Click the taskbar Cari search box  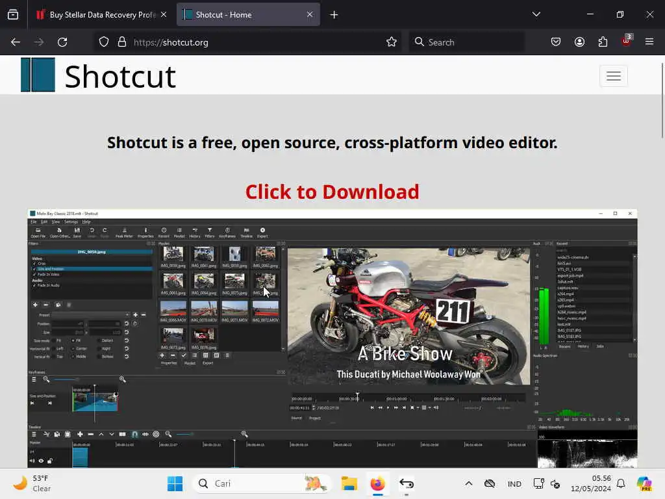262,483
